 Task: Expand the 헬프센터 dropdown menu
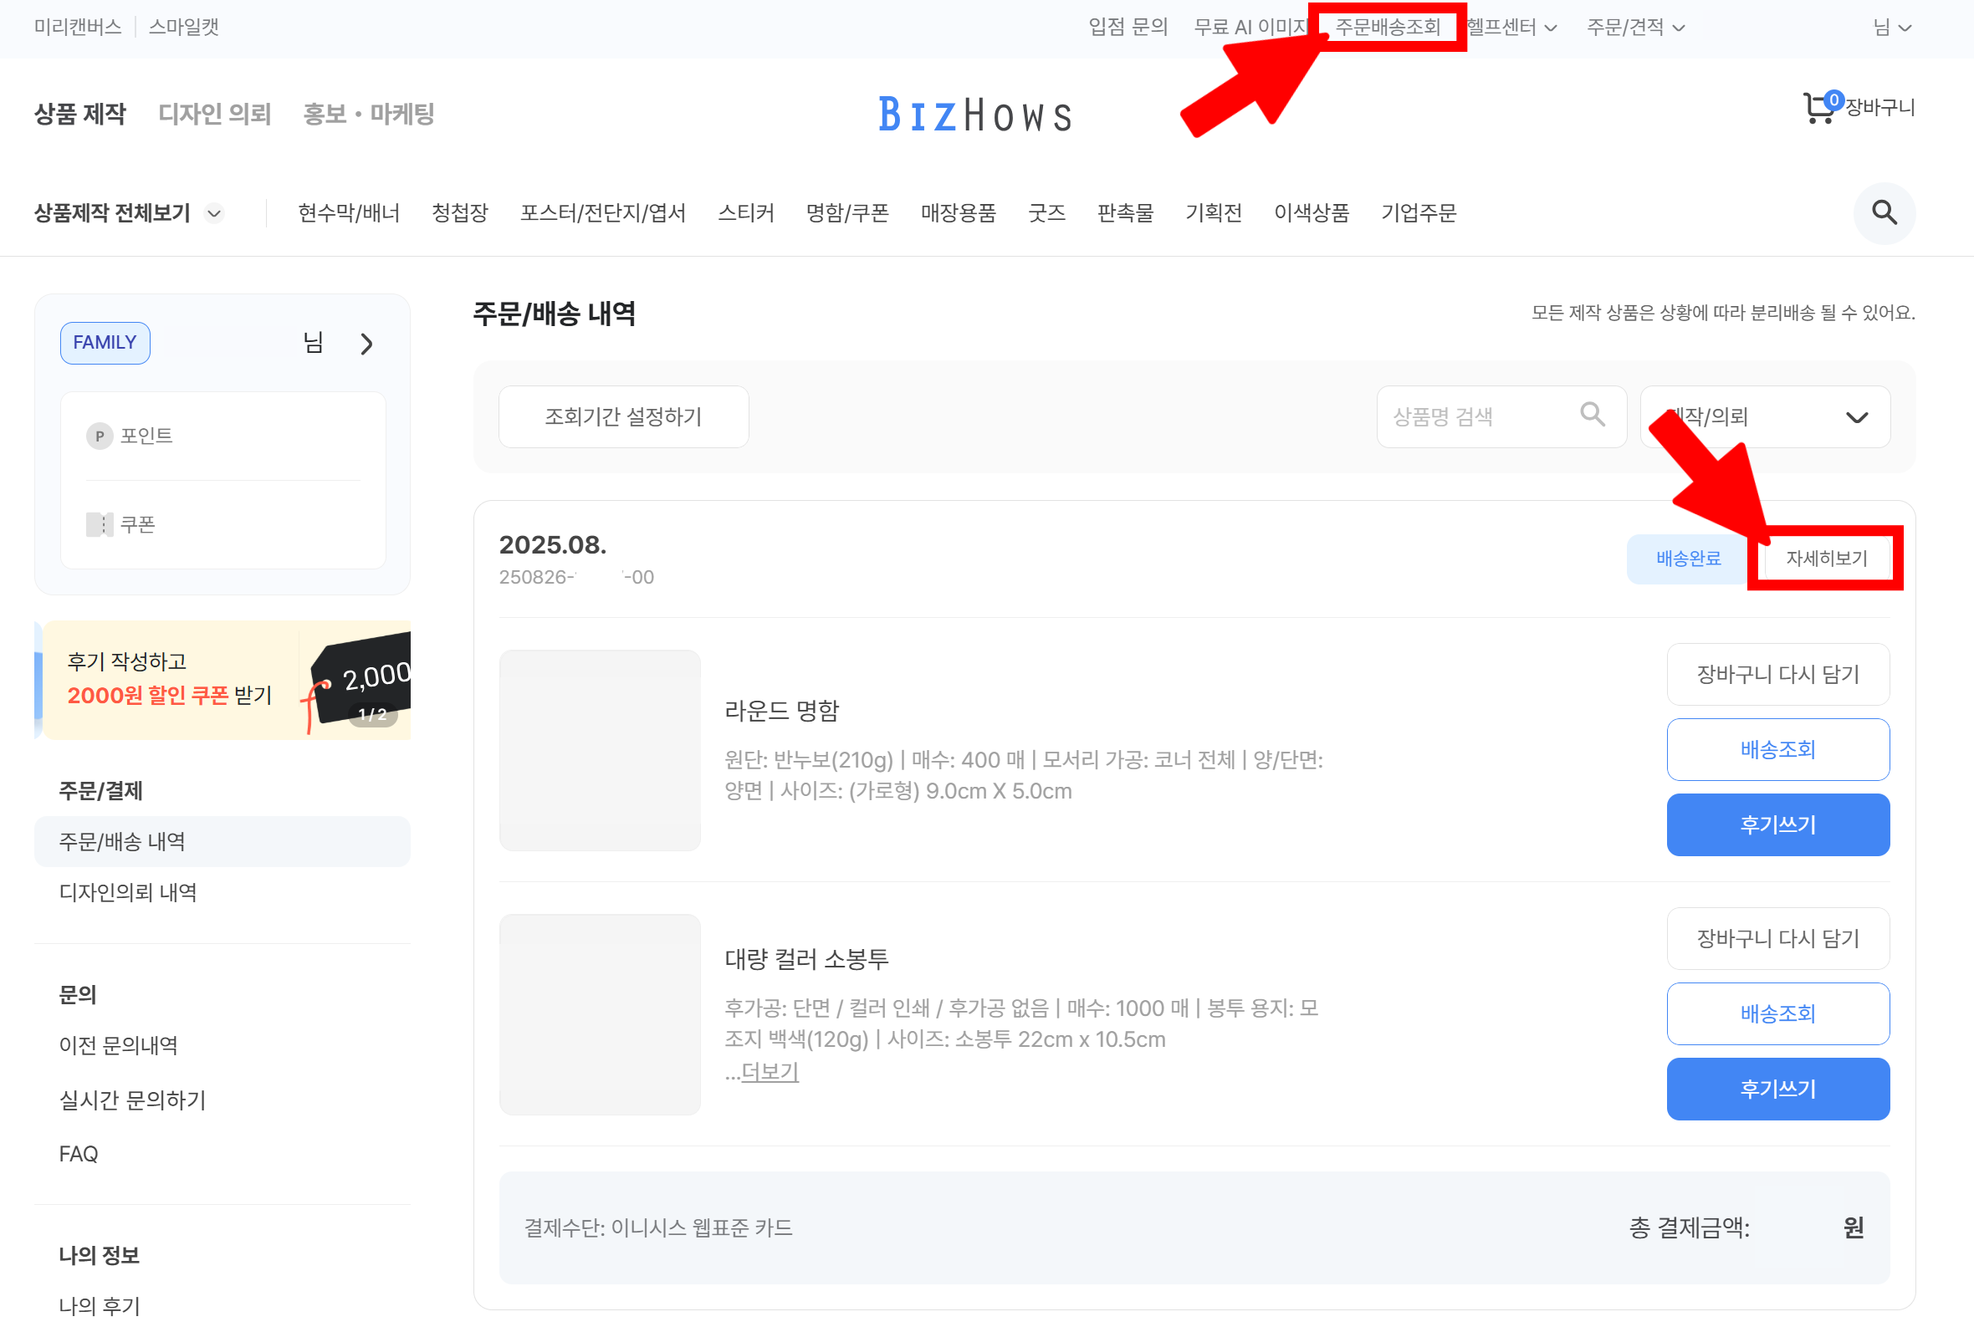point(1511,27)
